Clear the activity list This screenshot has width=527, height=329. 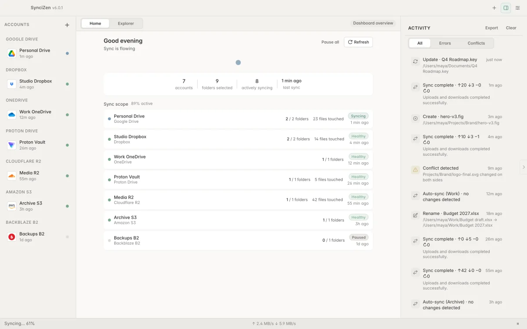click(511, 28)
